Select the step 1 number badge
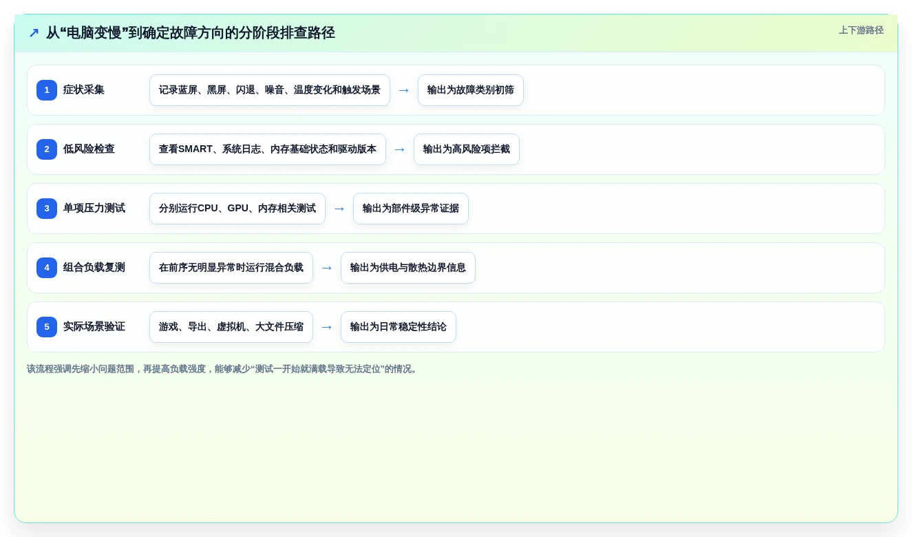 pos(47,90)
